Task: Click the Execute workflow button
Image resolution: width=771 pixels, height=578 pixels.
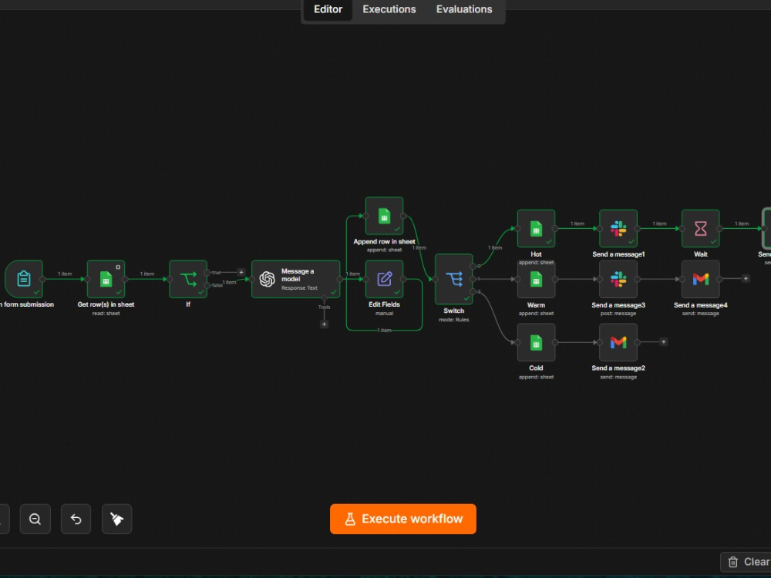Action: coord(402,519)
